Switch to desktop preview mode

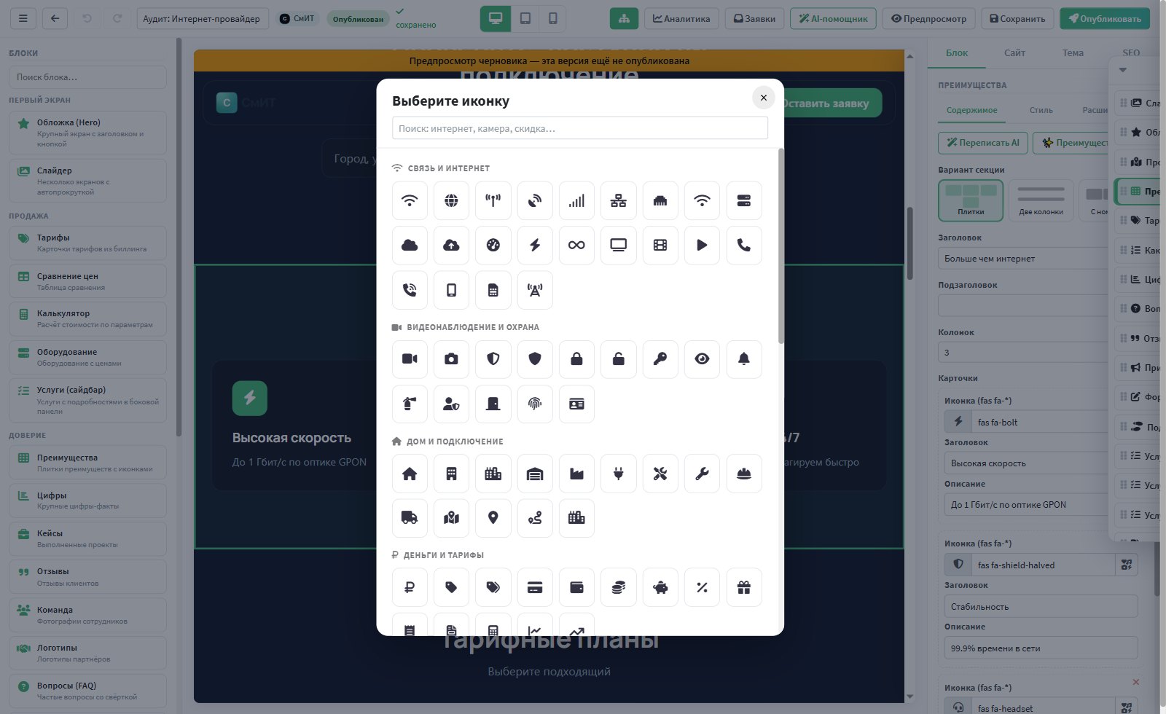pyautogui.click(x=496, y=19)
